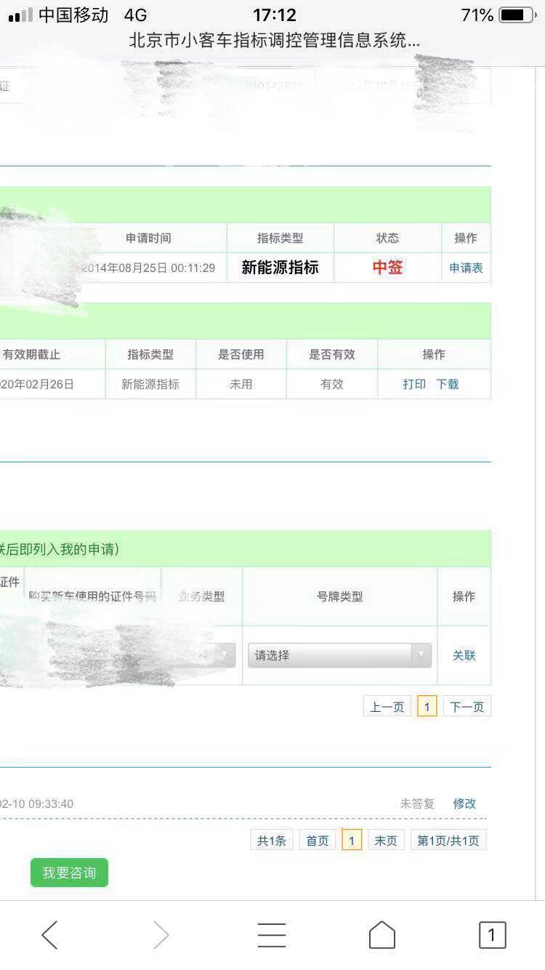Click the 末页 pagination button
545x970 pixels.
386,841
